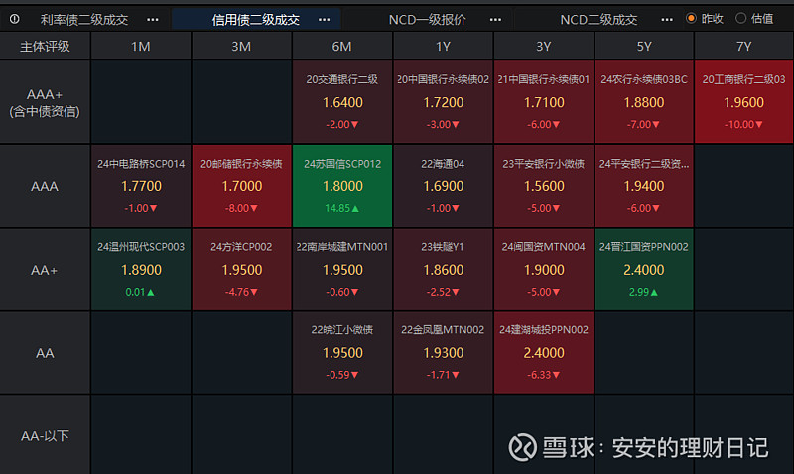The height and width of the screenshot is (474, 794).
Task: Select the AA-以下 rating row label
Action: (x=45, y=435)
